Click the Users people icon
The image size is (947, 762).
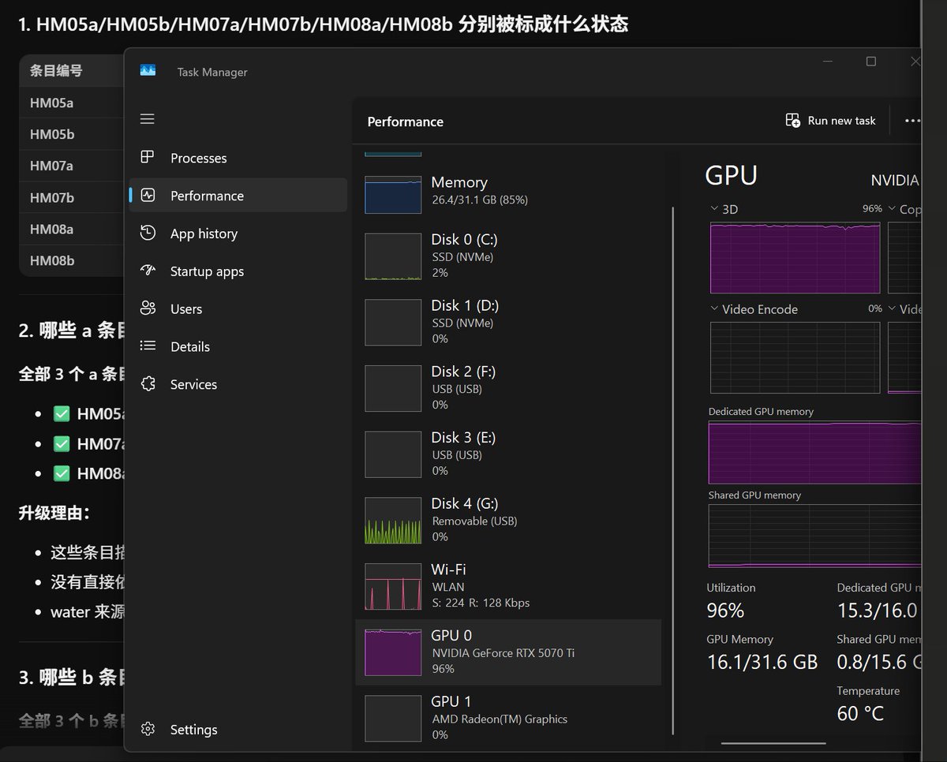pyautogui.click(x=148, y=308)
